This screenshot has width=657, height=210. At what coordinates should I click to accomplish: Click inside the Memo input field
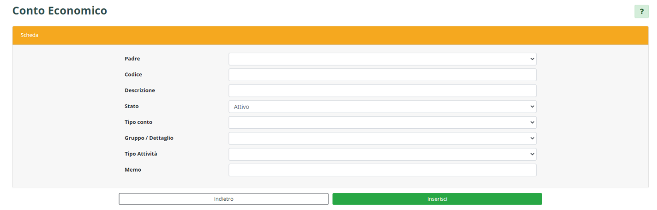[x=382, y=170]
